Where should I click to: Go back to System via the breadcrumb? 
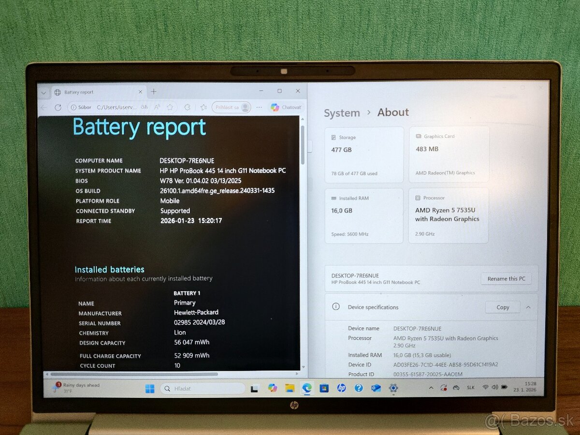pos(342,113)
